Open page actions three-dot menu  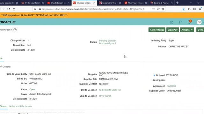click(153, 9)
